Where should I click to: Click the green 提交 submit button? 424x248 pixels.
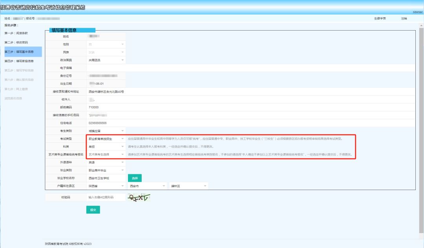click(x=93, y=210)
